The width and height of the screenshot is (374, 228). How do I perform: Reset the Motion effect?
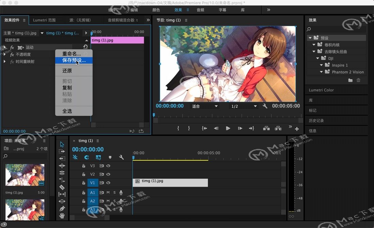85,47
